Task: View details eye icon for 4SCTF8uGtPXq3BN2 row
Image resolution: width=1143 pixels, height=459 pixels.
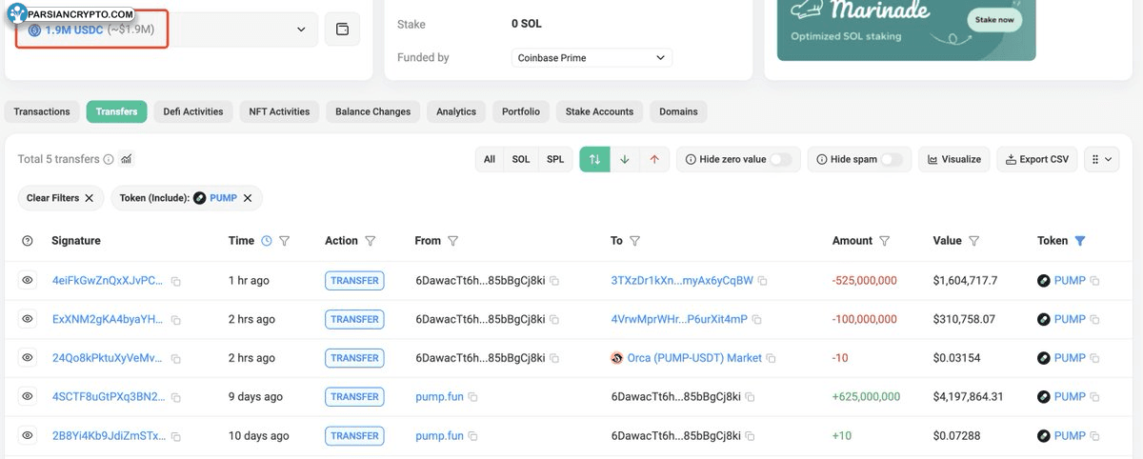Action: (x=28, y=396)
